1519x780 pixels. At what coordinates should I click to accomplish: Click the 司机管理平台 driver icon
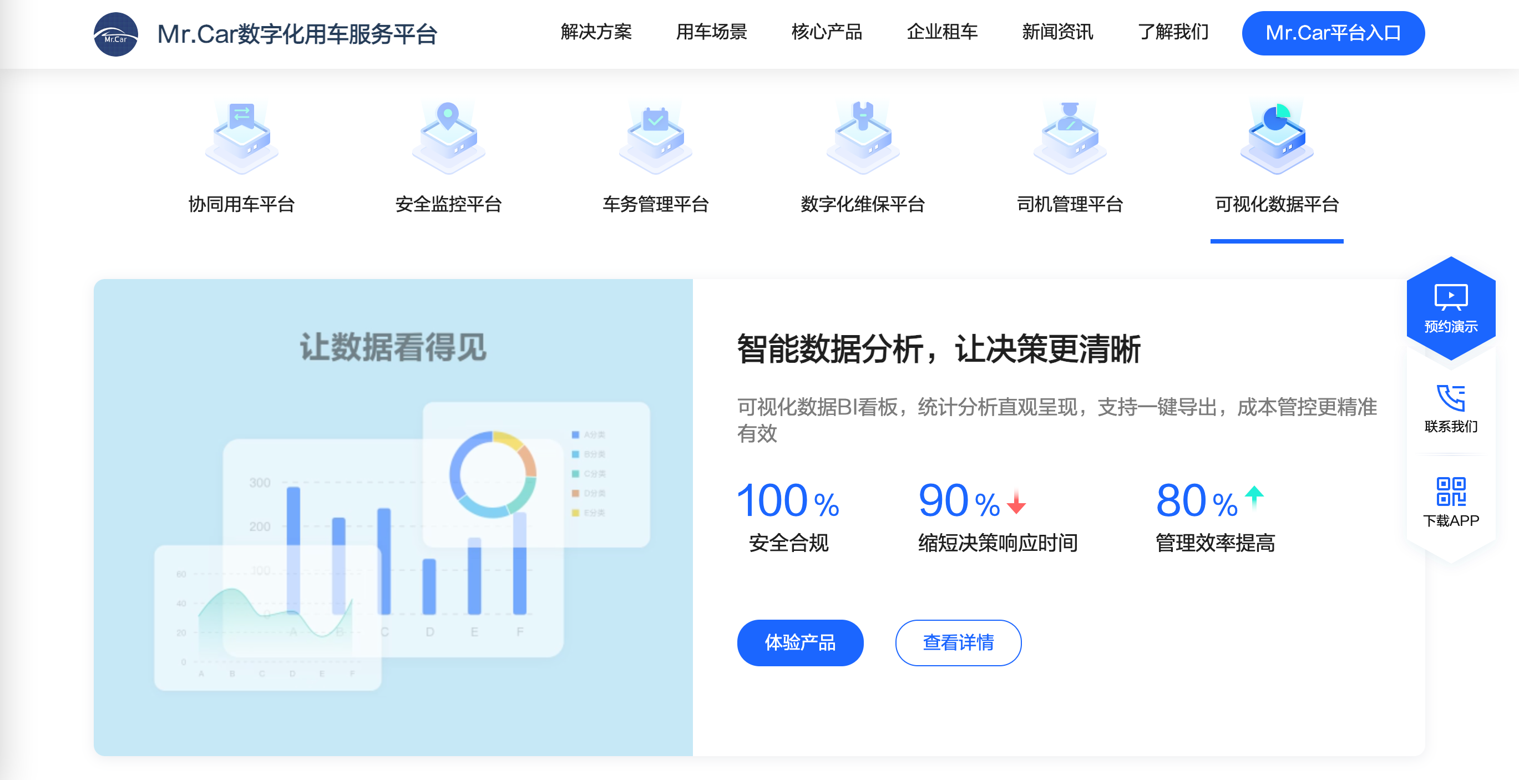1070,137
